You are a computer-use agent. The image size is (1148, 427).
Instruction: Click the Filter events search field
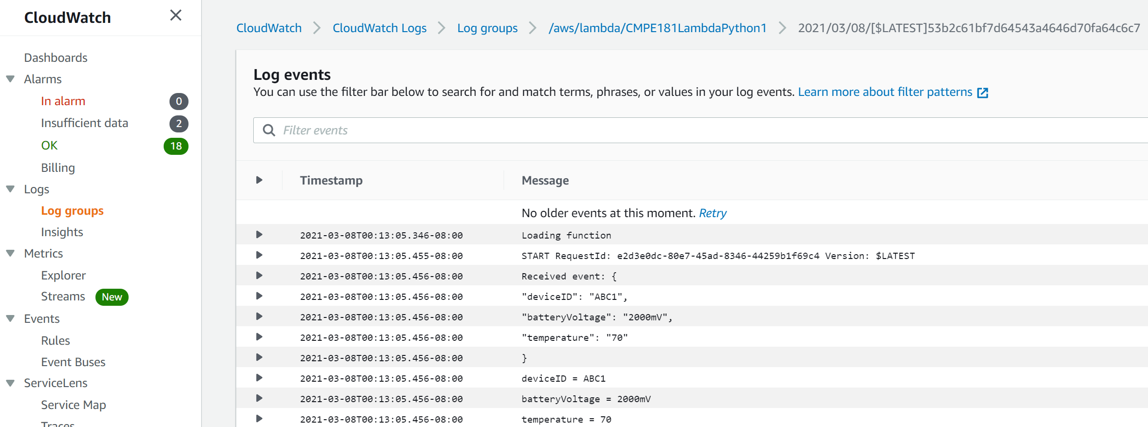(700, 130)
